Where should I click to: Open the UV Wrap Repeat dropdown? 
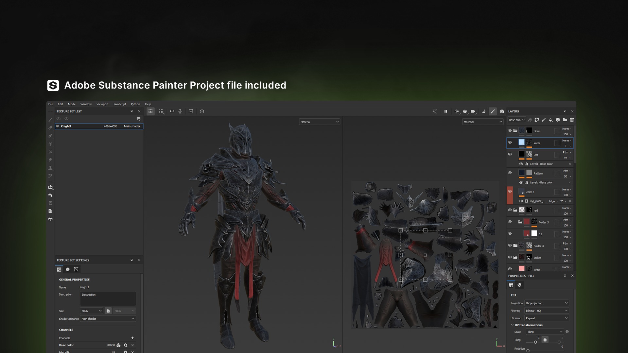tap(547, 318)
